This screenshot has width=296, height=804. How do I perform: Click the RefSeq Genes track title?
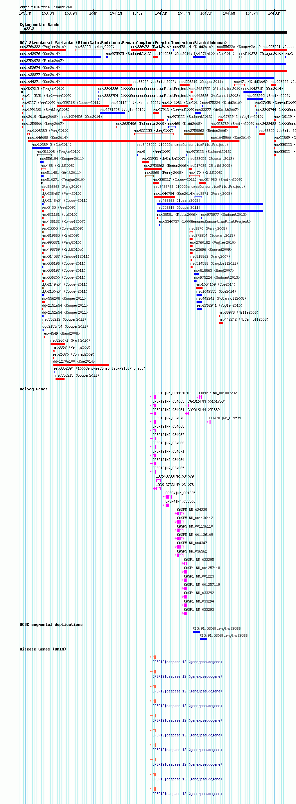34,389
